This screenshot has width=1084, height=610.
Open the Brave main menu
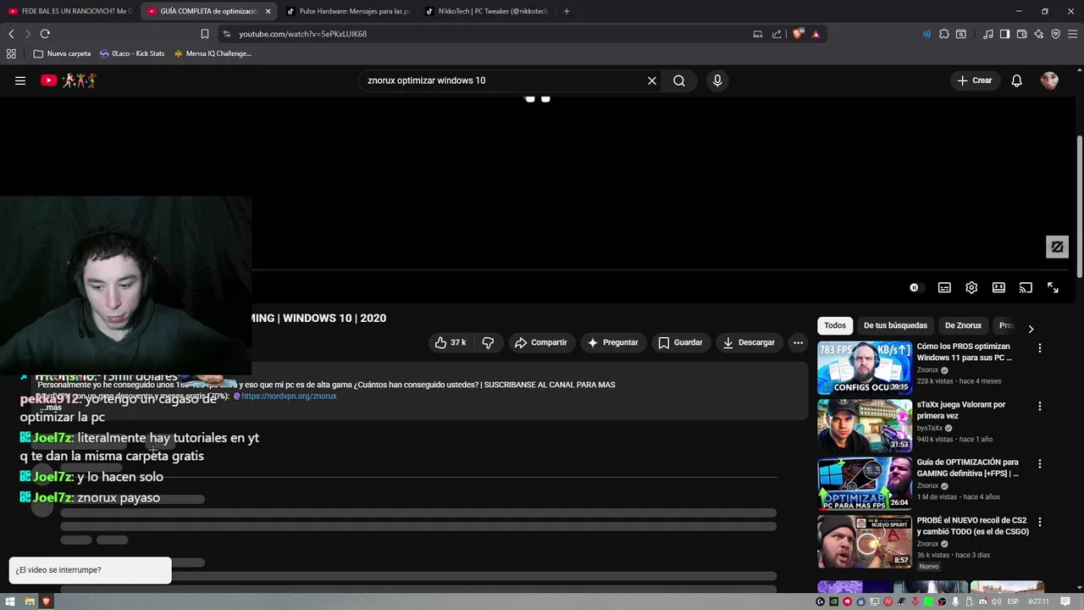pos(1072,34)
